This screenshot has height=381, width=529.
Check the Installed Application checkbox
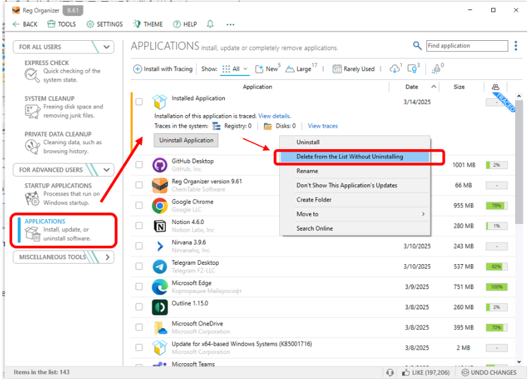[139, 102]
